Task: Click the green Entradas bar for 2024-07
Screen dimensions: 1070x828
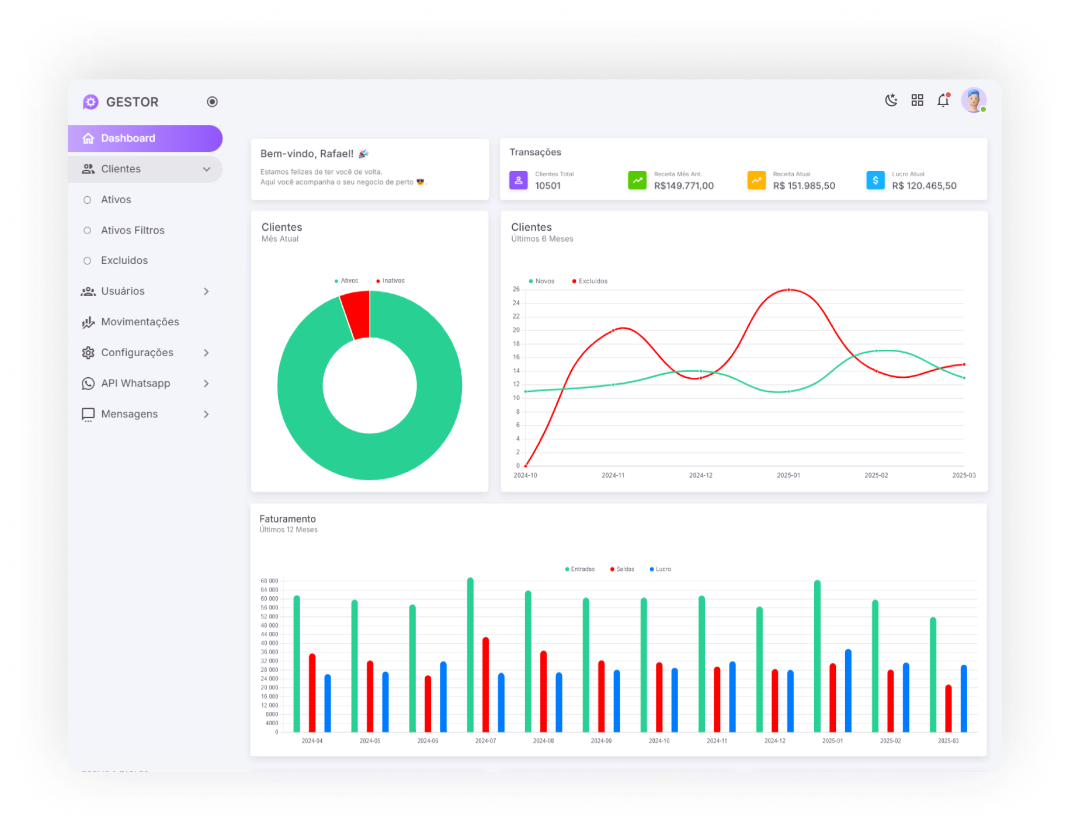Action: coord(470,655)
